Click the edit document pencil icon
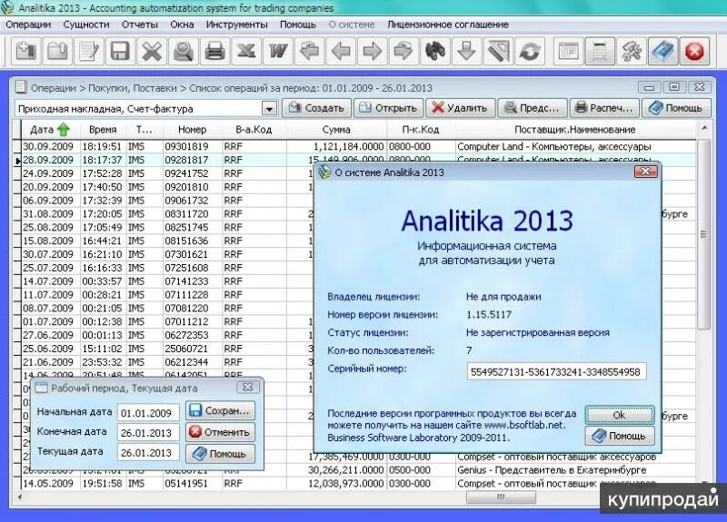The image size is (727, 522). pyautogui.click(x=89, y=51)
